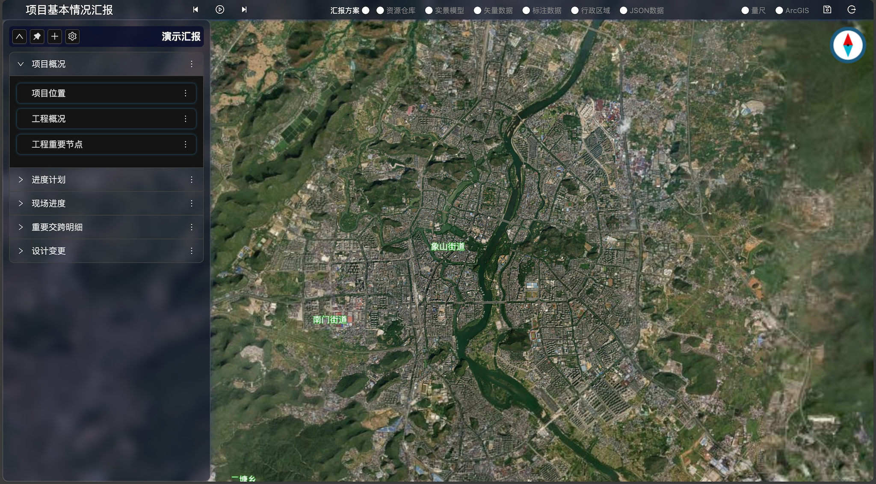
Task: Enable the ArcGIS radio option
Action: click(779, 10)
